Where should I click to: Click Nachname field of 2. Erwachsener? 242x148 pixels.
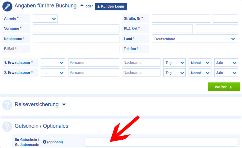click(141, 73)
